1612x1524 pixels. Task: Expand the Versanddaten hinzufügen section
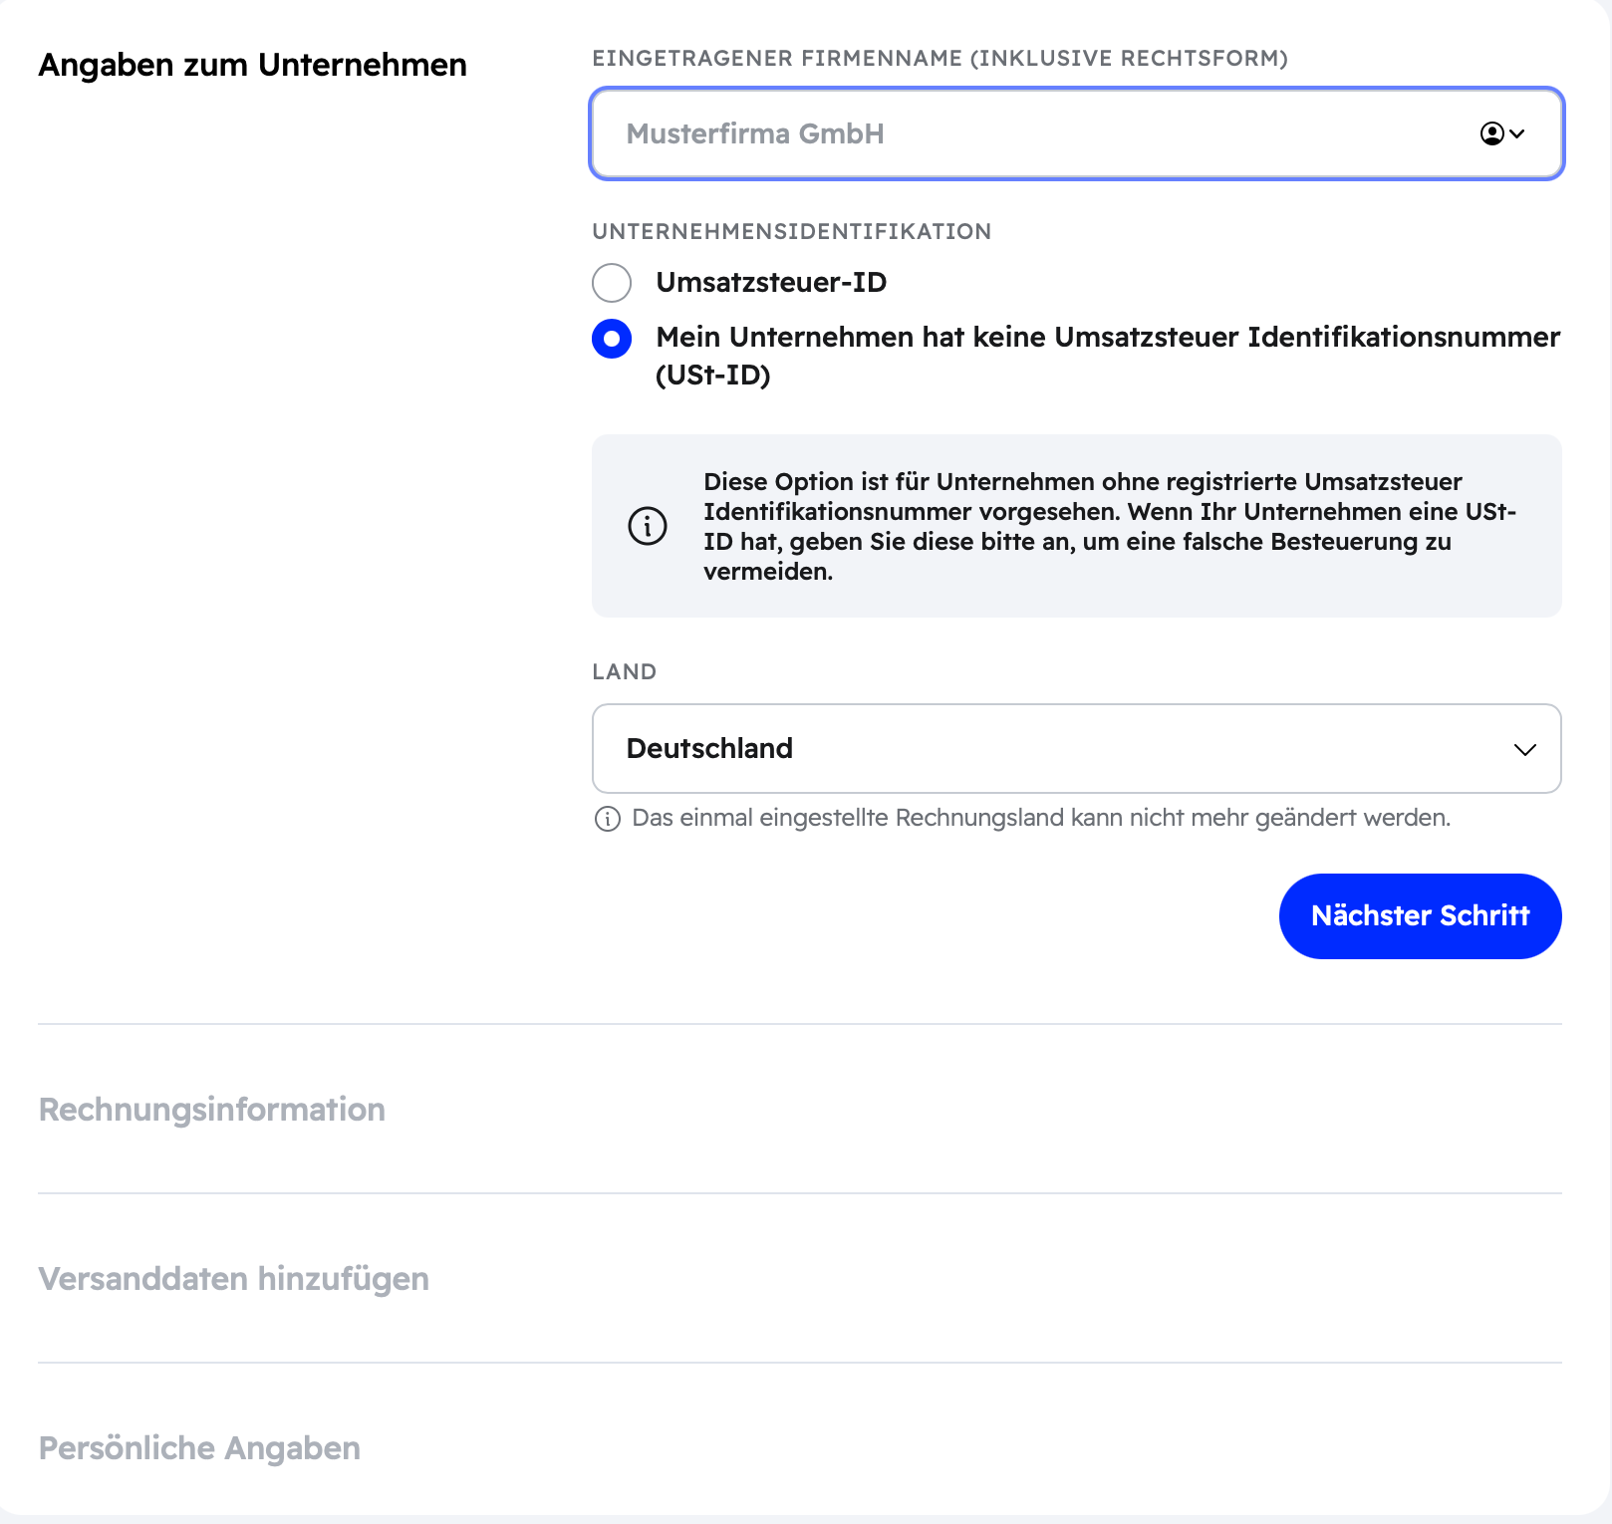233,1279
